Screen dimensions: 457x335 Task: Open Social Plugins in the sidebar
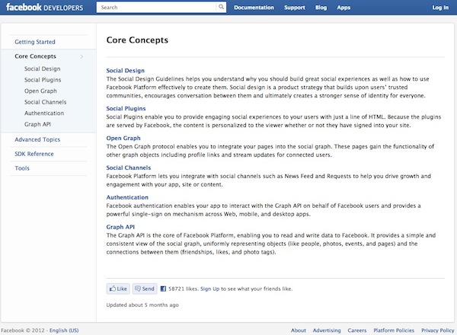[x=43, y=80]
